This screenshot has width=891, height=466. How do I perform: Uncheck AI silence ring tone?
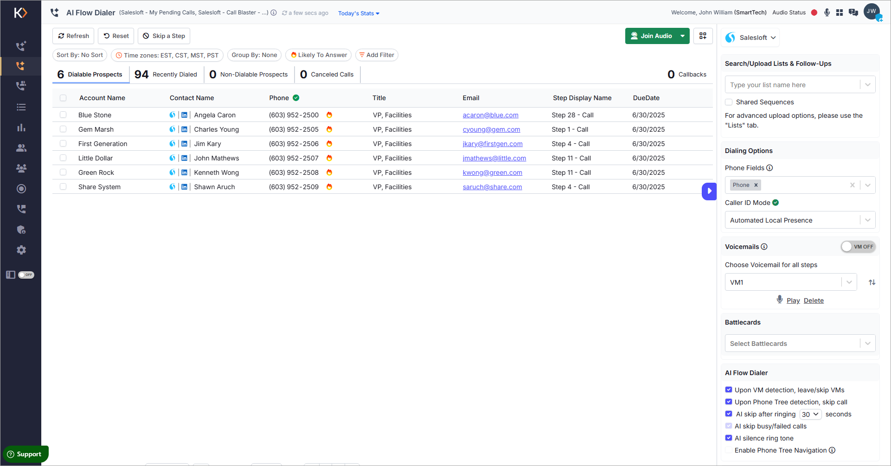coord(729,438)
